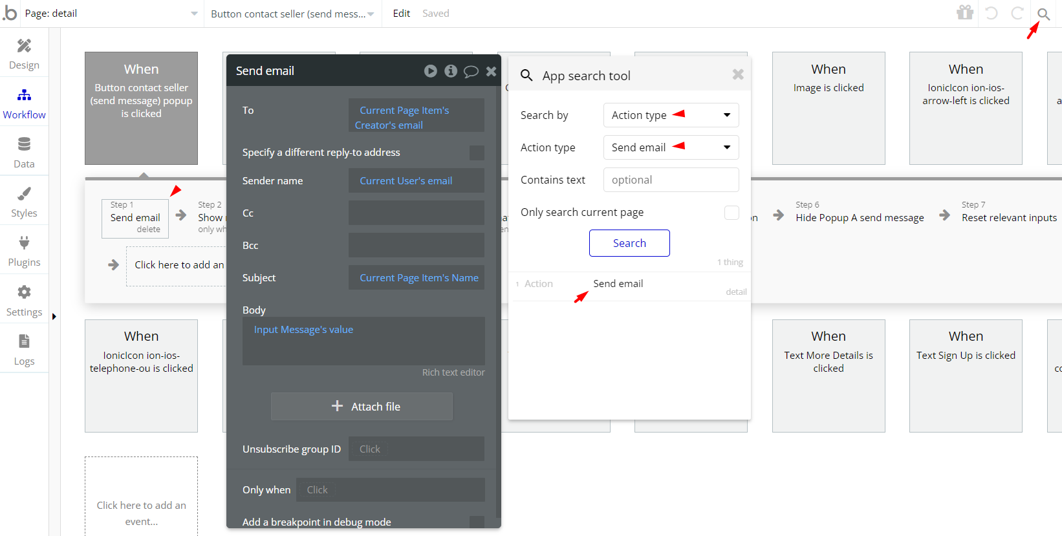This screenshot has width=1062, height=536.
Task: Select the Text Sign Up is clicked event
Action: [966, 376]
